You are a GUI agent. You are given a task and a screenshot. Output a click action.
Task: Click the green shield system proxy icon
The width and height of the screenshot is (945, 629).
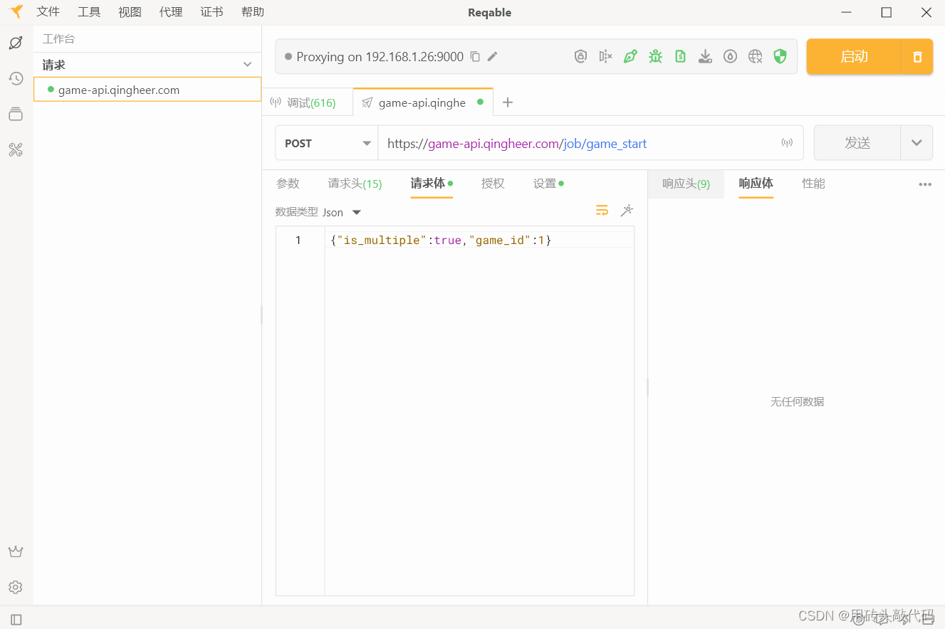pos(780,56)
